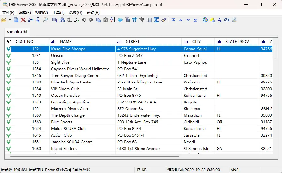This screenshot has height=173, width=282.
Task: Click the ANSI encoding in status bar
Action: click(235, 170)
